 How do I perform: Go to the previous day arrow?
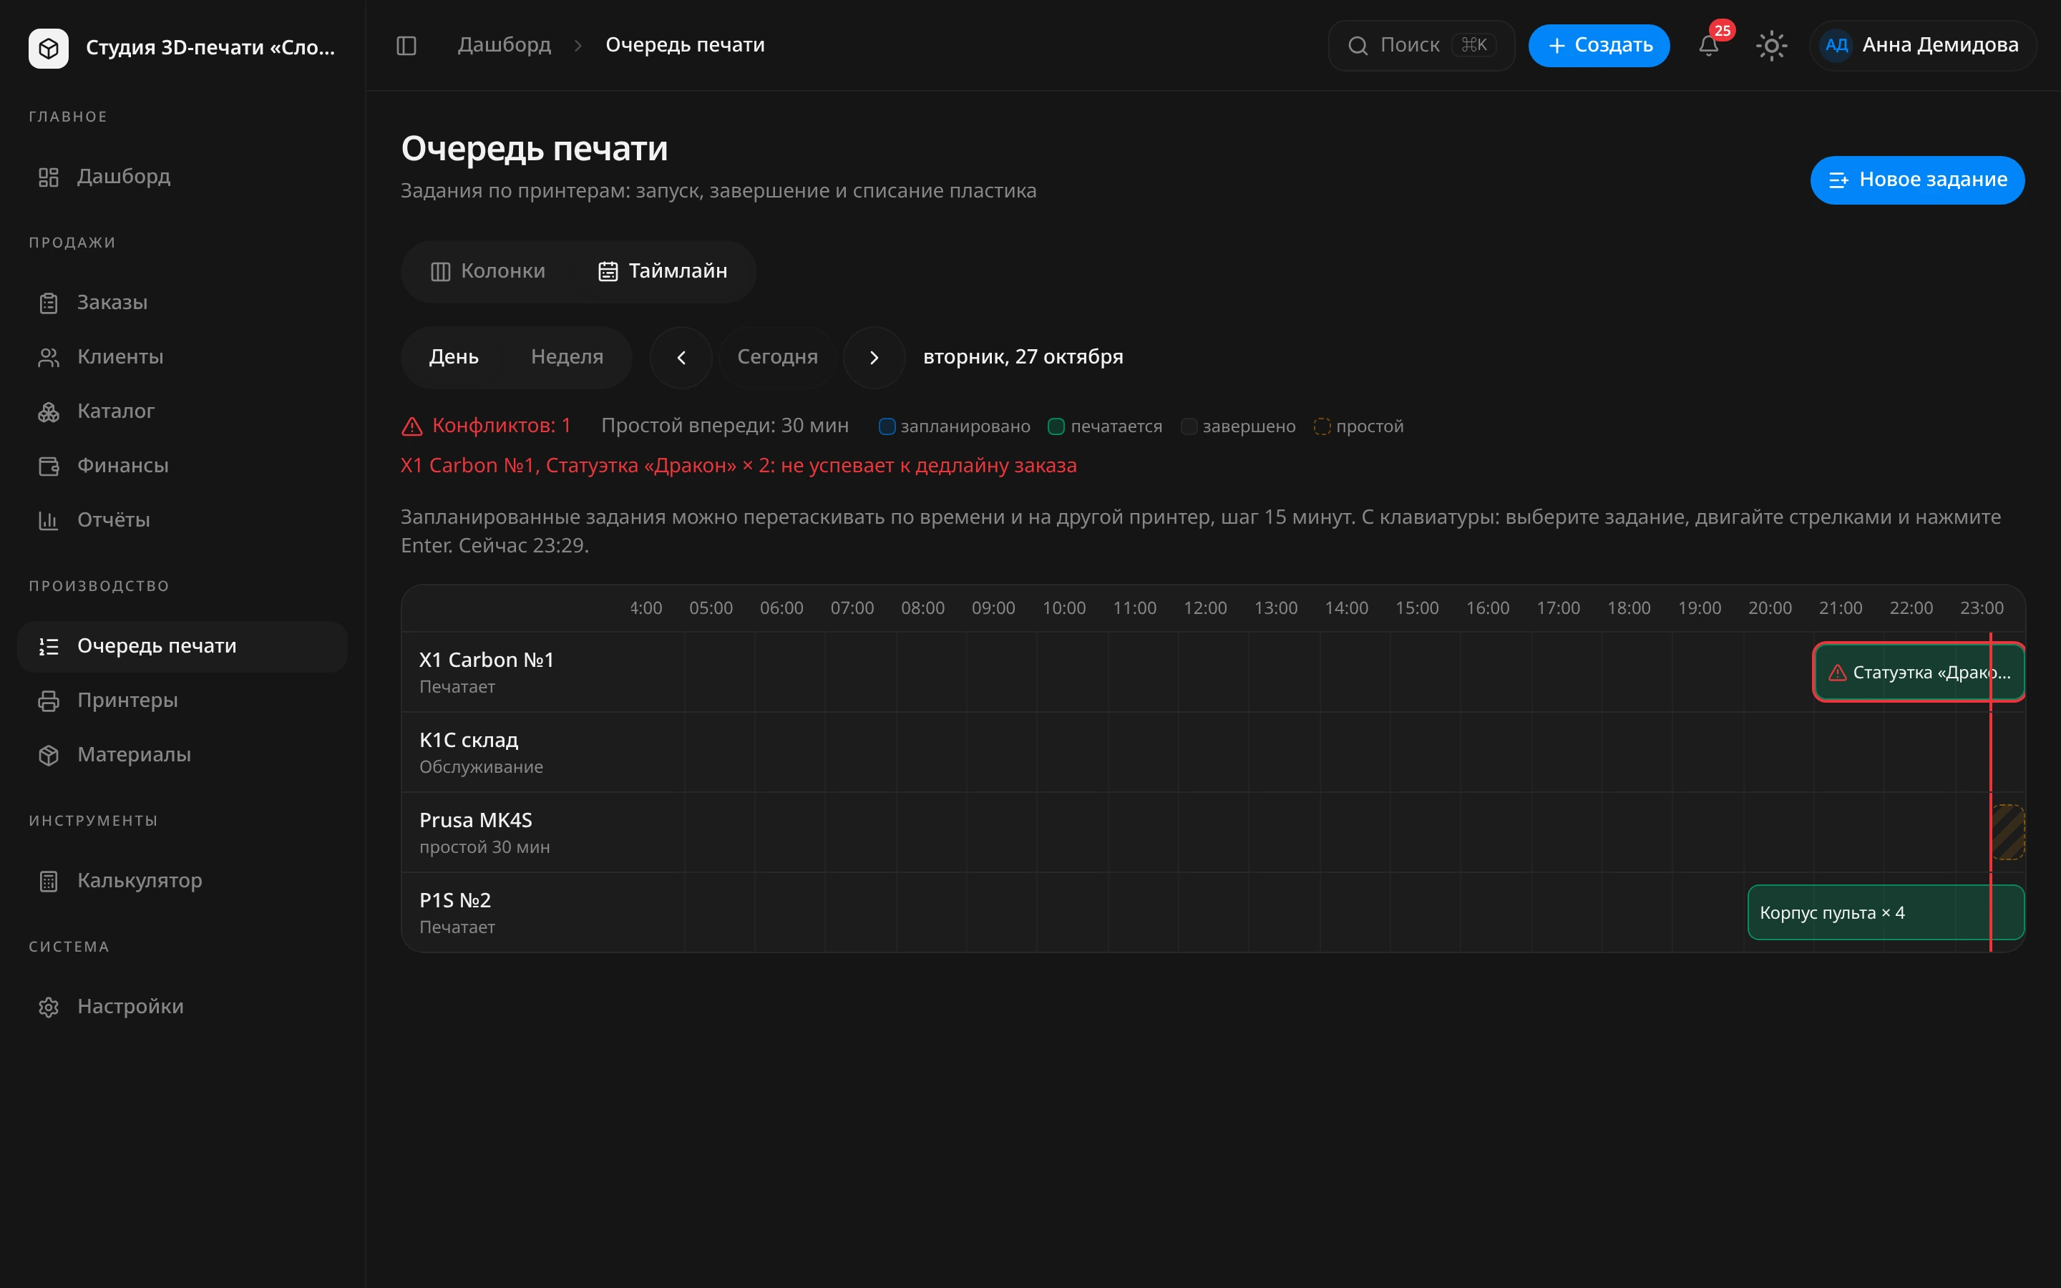point(681,358)
